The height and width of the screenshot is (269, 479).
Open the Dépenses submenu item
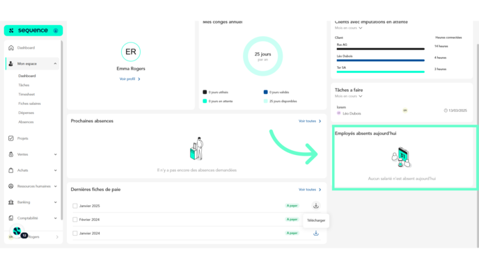coord(26,113)
